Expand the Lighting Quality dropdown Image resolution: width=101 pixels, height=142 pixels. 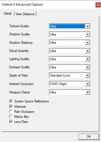tap(70, 59)
